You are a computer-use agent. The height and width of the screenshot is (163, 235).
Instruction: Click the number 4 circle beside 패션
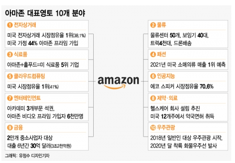[x=153, y=54]
